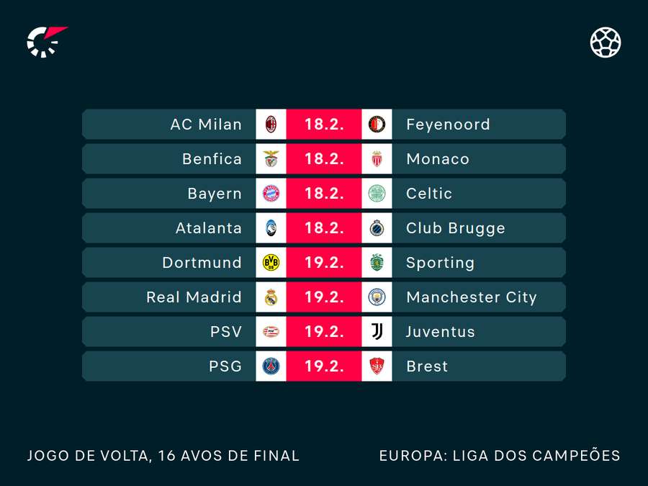Open the Club Brugge team name
The width and height of the screenshot is (648, 486).
456,228
